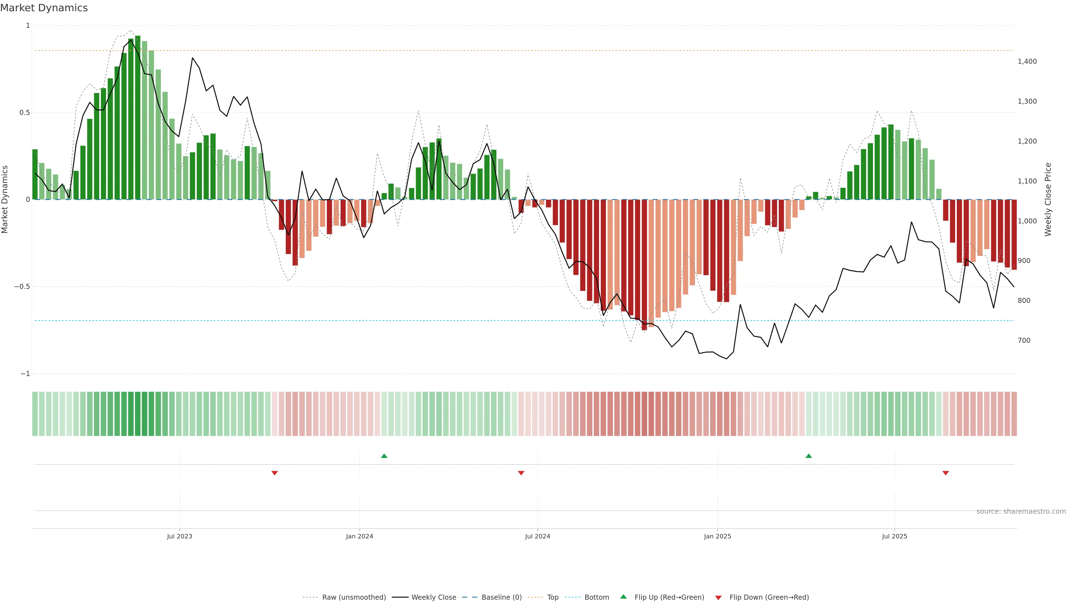Screen dimensions: 1080x607
Task: Click the source: sharemaestro.com text
Action: point(1021,511)
